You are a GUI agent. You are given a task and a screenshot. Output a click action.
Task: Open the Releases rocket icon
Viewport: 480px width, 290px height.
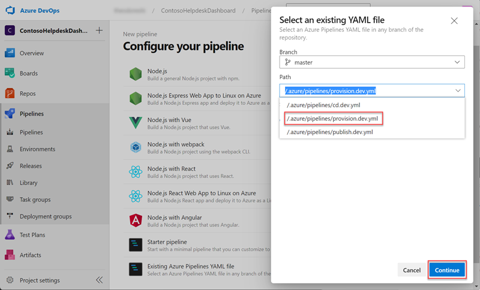click(x=10, y=165)
